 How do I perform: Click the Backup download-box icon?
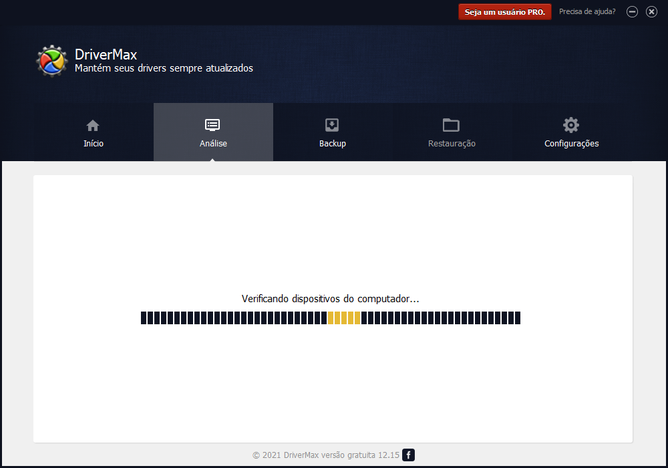point(332,125)
